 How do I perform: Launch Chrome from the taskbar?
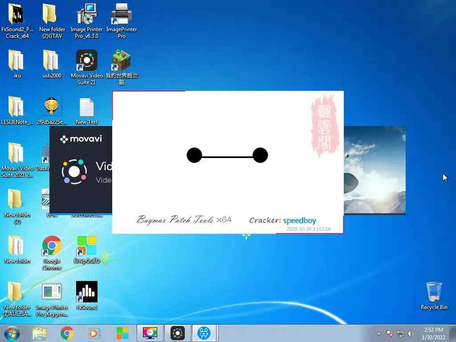click(67, 333)
